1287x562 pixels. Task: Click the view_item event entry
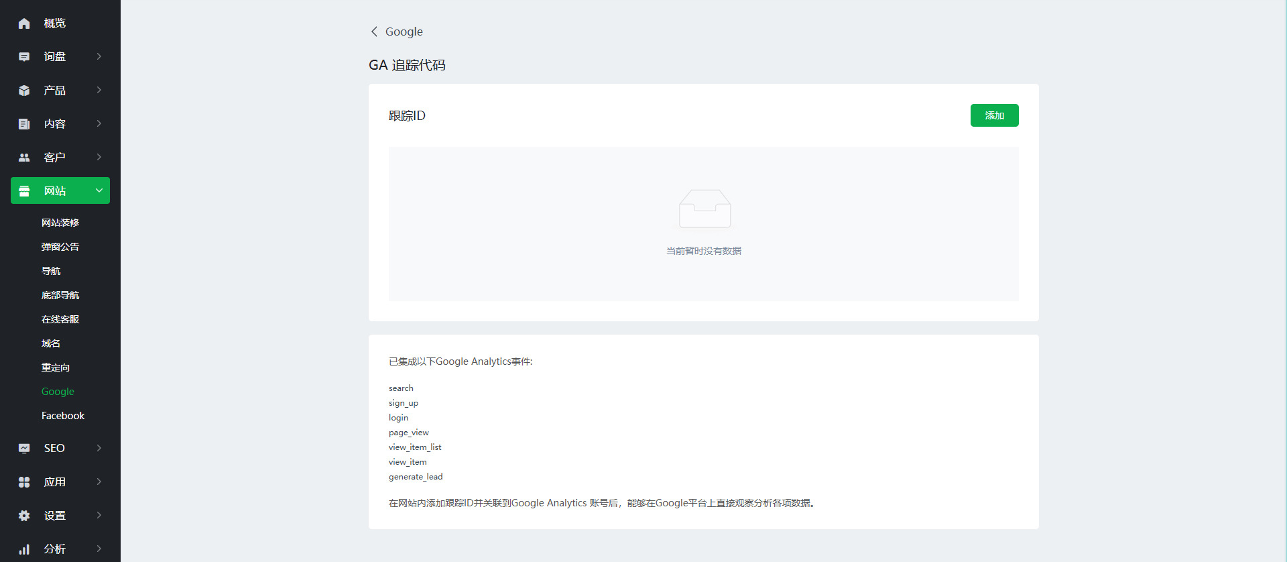(x=408, y=462)
